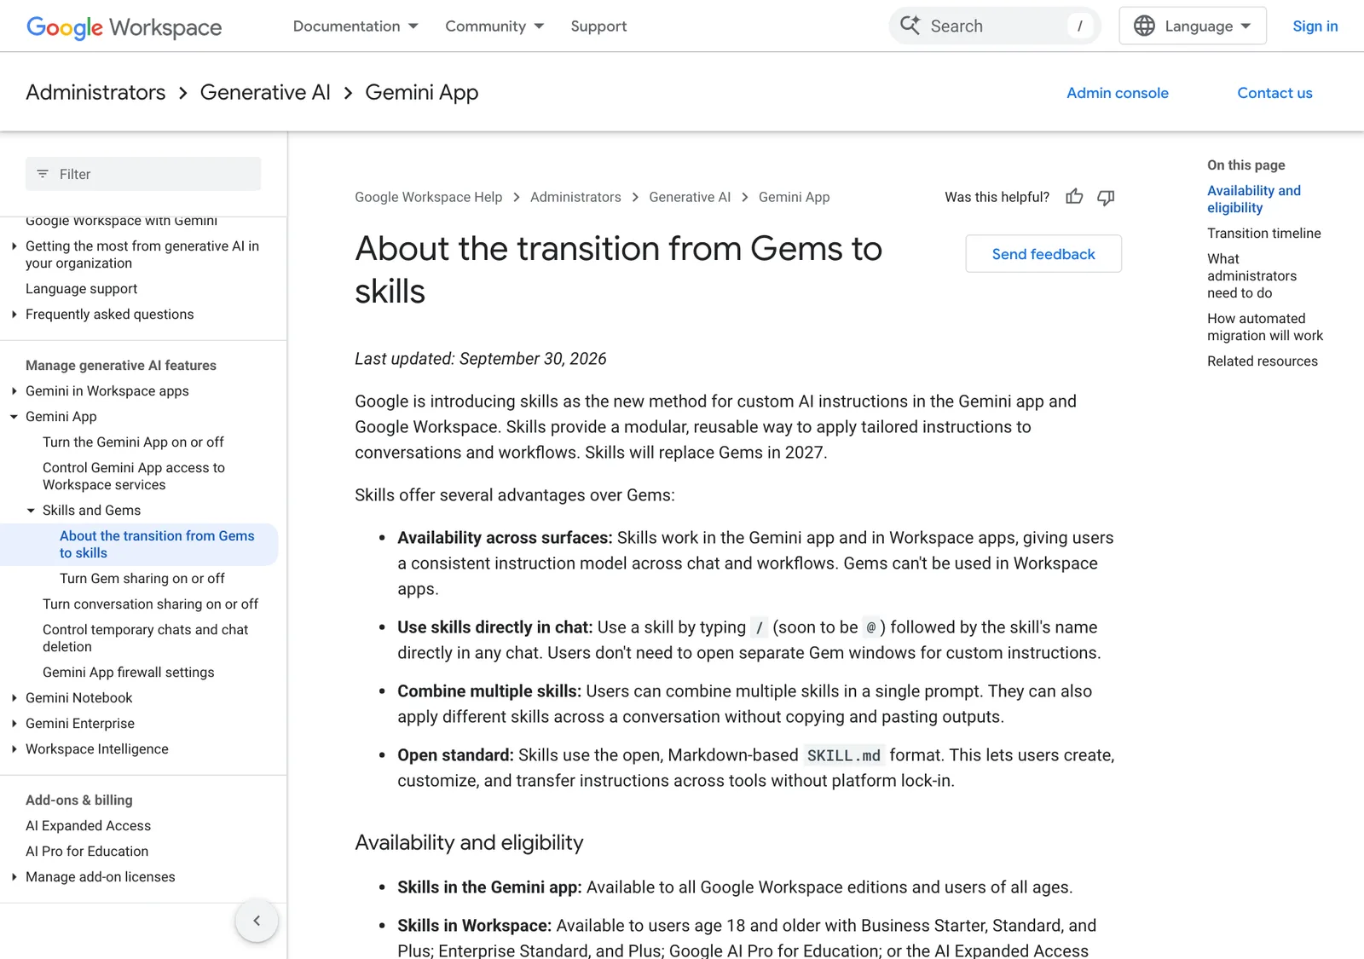The width and height of the screenshot is (1364, 959).
Task: Open the Admin console link
Action: (x=1118, y=93)
